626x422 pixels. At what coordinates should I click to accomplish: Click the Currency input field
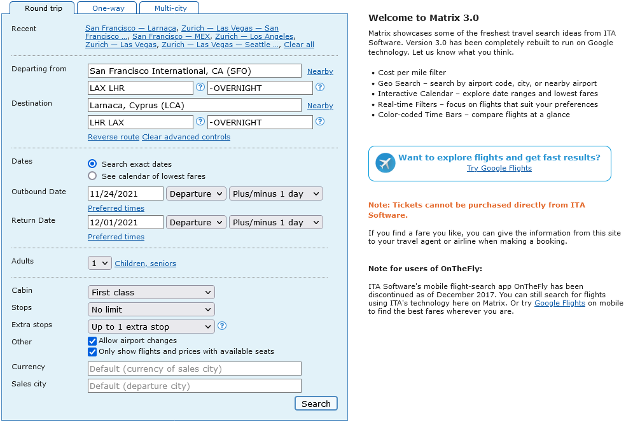pyautogui.click(x=195, y=369)
